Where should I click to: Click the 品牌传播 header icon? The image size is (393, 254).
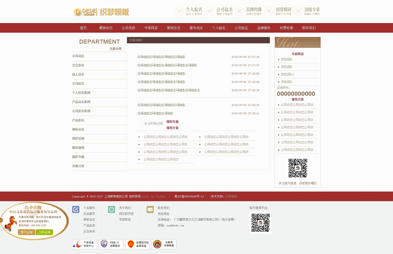(x=240, y=11)
